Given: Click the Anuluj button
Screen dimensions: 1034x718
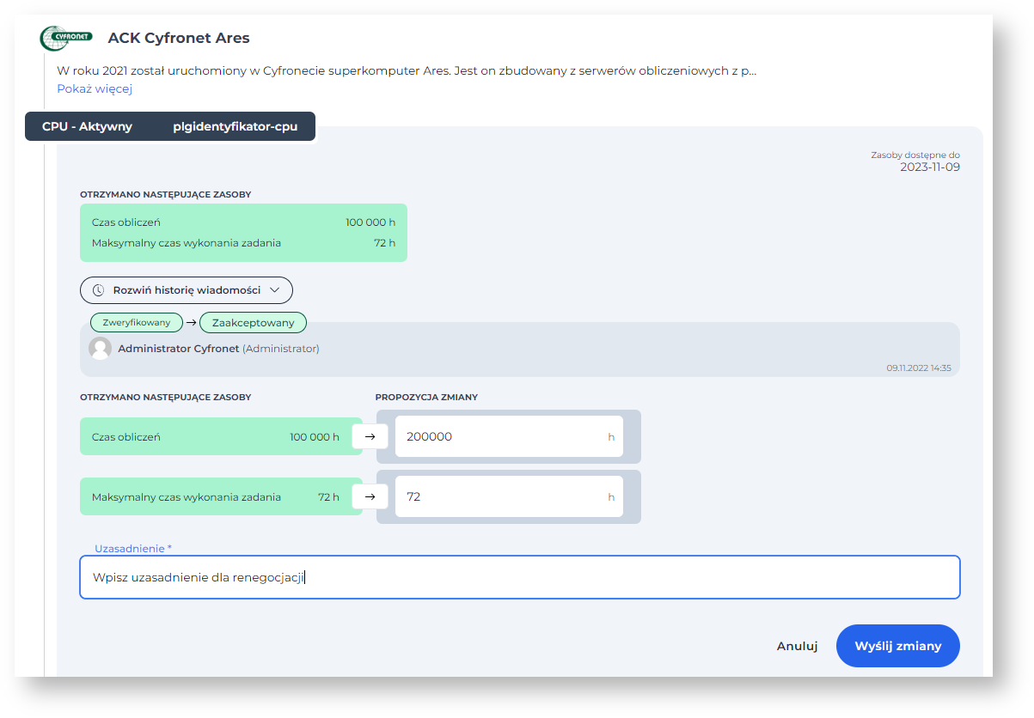Looking at the screenshot, I should pyautogui.click(x=797, y=646).
